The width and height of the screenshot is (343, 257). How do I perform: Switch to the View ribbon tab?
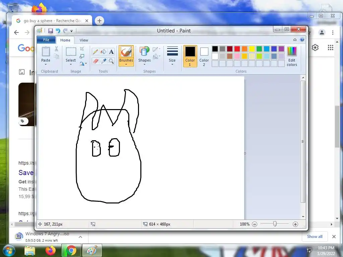pos(84,40)
